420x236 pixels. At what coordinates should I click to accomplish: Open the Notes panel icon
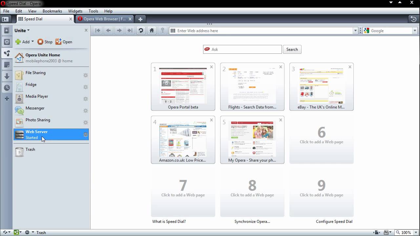(7, 65)
